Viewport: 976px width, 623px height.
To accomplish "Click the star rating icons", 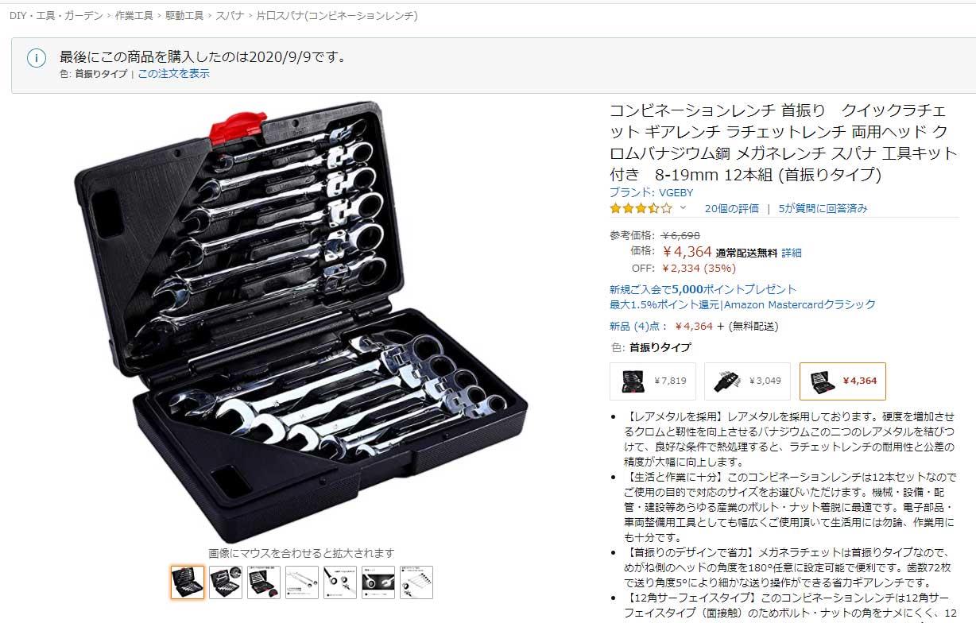I will tap(641, 208).
